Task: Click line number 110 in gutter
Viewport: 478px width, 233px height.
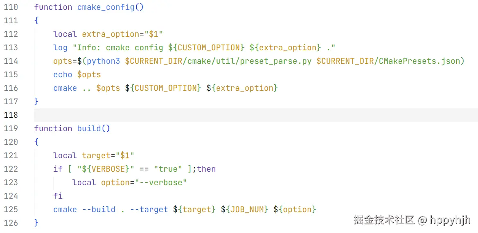Action: [11, 7]
